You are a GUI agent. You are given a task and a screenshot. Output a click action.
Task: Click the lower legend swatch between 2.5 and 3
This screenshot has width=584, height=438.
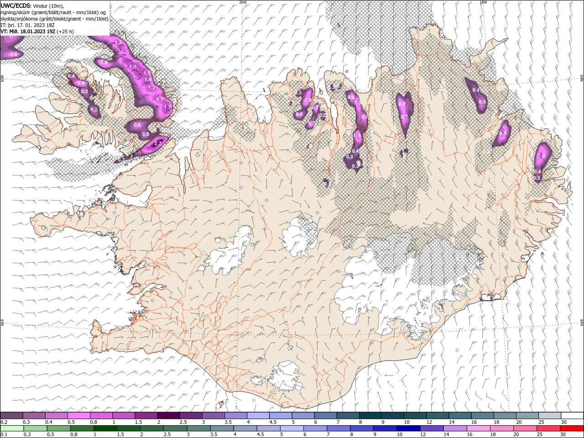pyautogui.click(x=175, y=428)
